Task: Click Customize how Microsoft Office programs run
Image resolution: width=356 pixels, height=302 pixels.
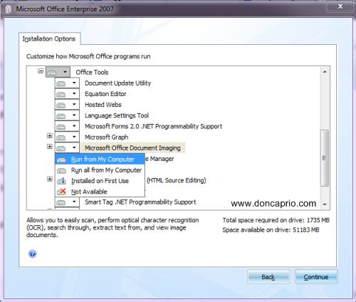Action: [88, 56]
